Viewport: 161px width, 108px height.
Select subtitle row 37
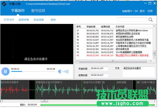pyautogui.click(x=114, y=31)
